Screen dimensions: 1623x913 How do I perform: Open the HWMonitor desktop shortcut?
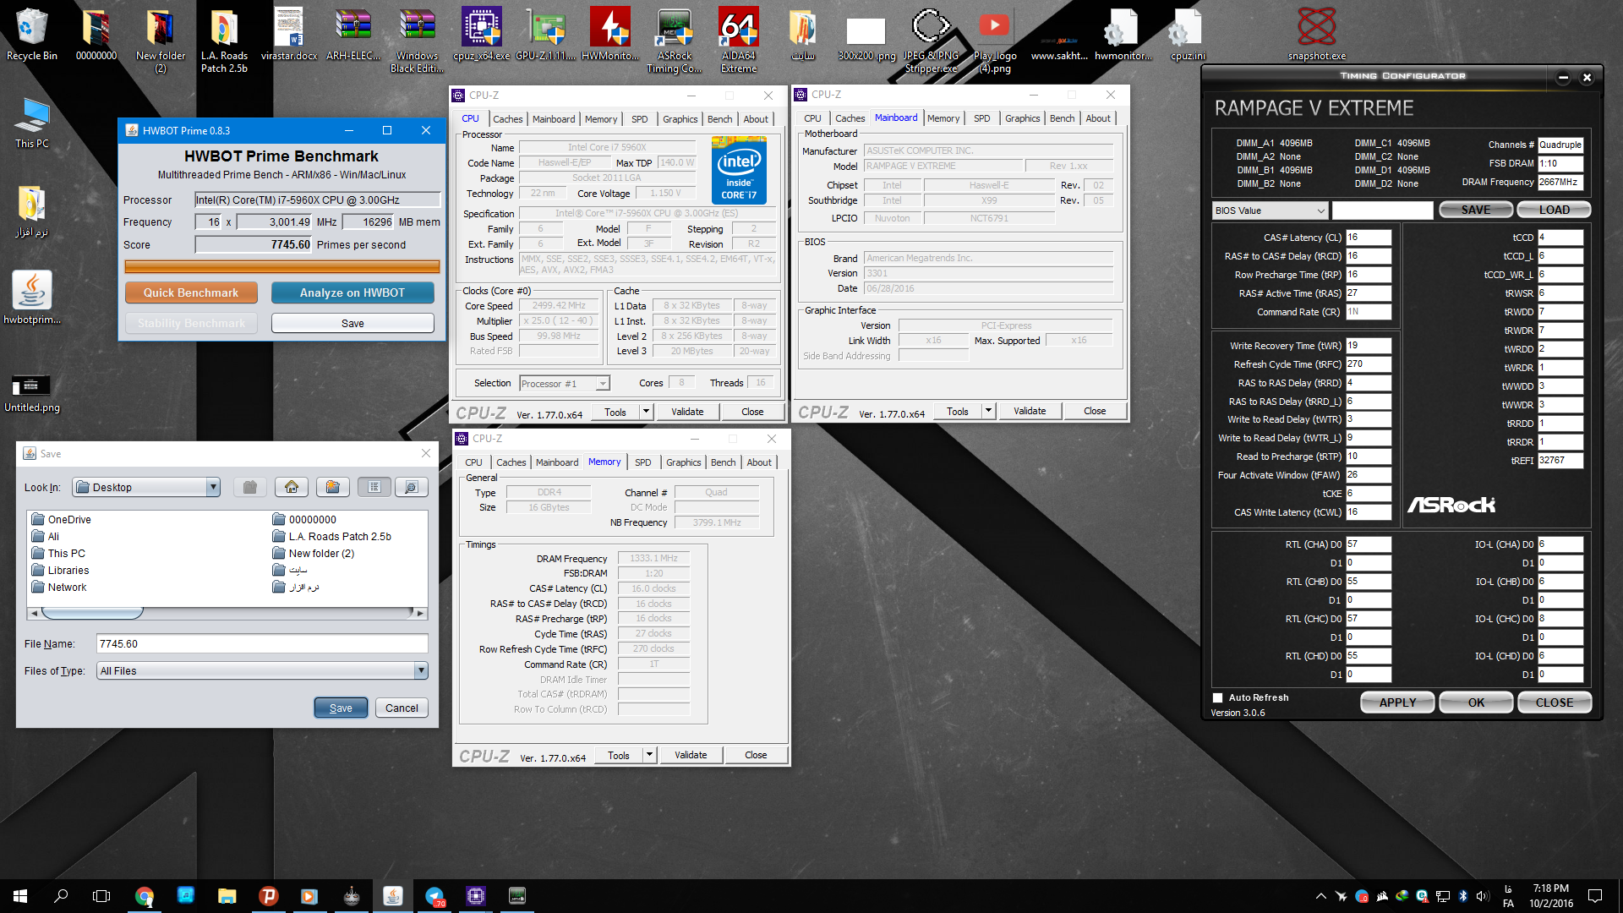point(610,34)
